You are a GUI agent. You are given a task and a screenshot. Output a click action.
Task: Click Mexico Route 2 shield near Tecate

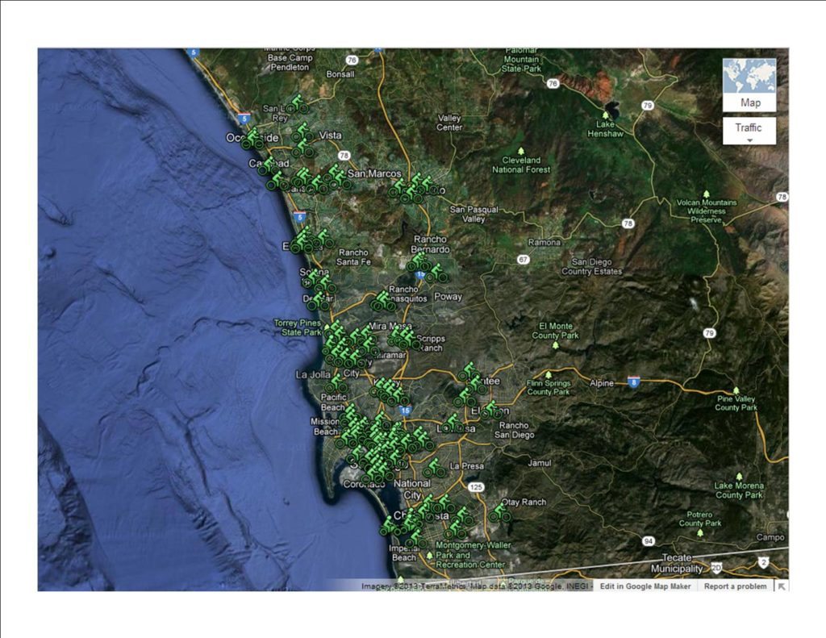tap(764, 563)
